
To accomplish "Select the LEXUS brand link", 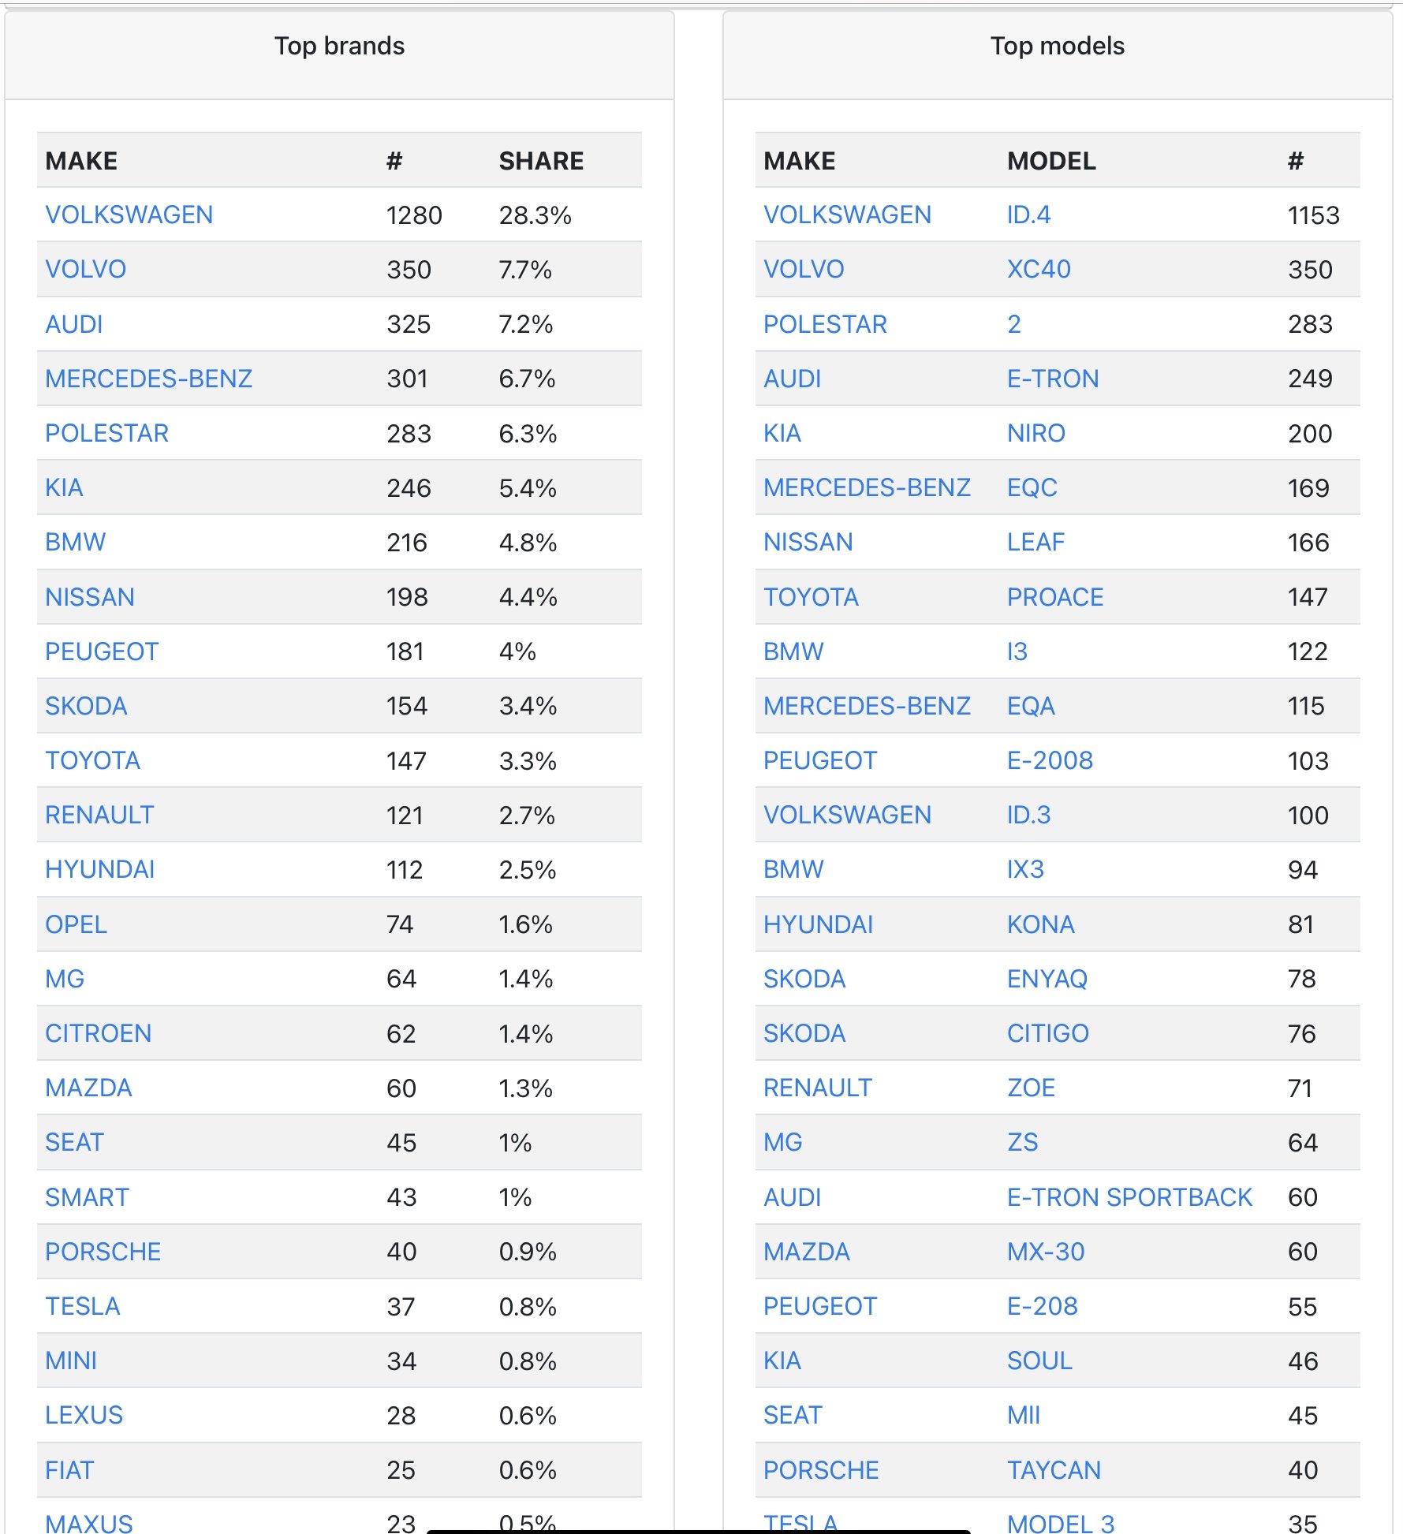I will click(x=84, y=1415).
